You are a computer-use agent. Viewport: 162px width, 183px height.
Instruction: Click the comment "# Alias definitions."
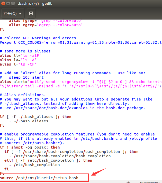(x=23, y=95)
